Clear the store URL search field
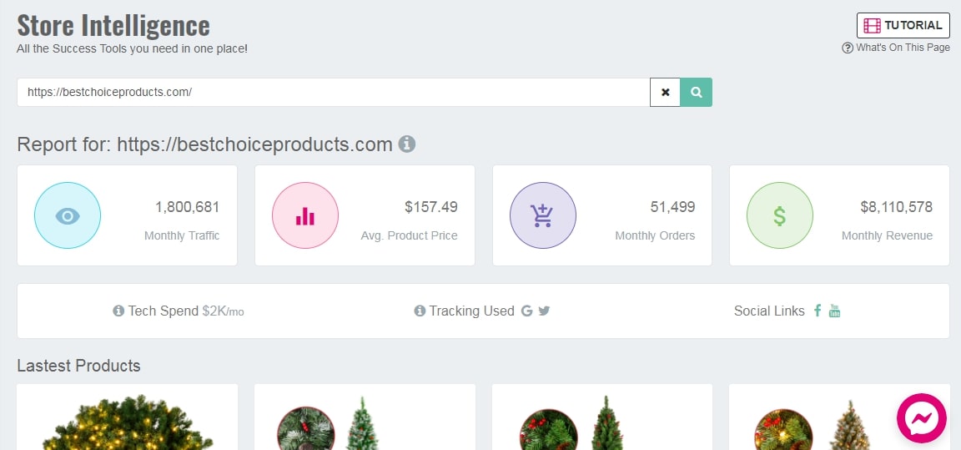Screen dimensions: 961x450 (665, 93)
